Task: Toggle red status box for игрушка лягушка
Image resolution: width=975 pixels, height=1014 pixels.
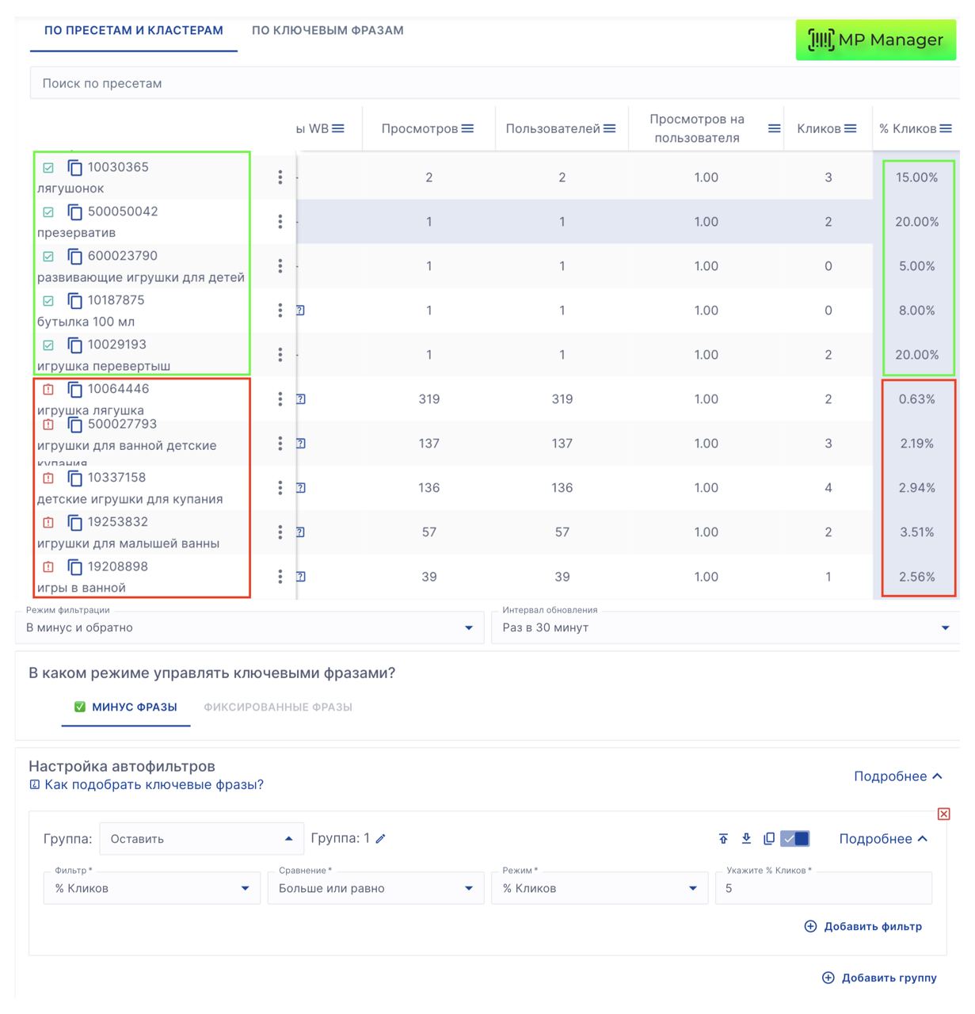Action: (48, 390)
